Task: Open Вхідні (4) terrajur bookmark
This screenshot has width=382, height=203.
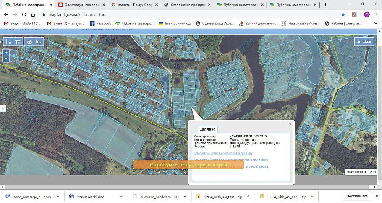Action: click(66, 23)
